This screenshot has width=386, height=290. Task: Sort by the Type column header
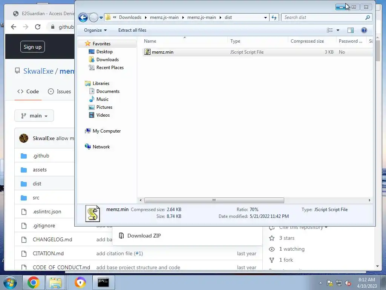click(x=258, y=41)
